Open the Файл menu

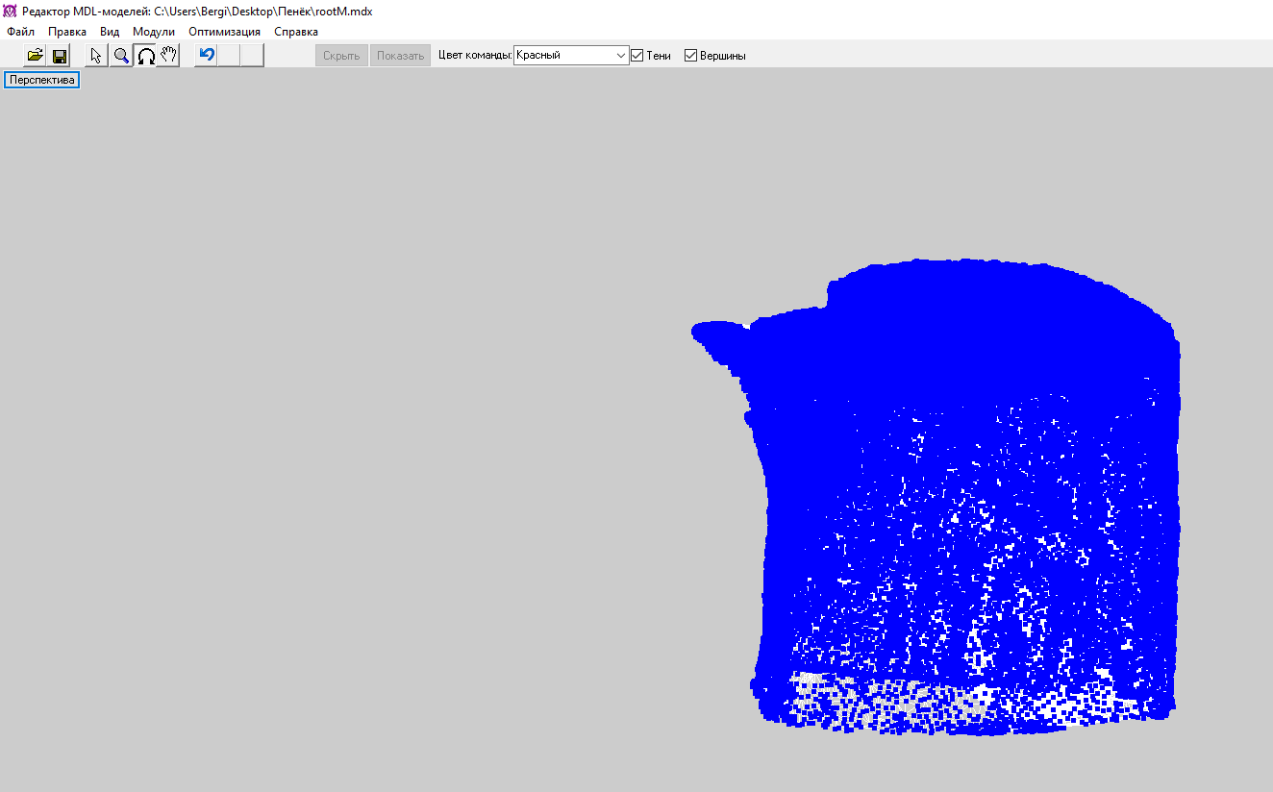click(x=20, y=32)
